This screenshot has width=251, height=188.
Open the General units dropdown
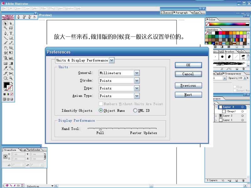(137, 73)
